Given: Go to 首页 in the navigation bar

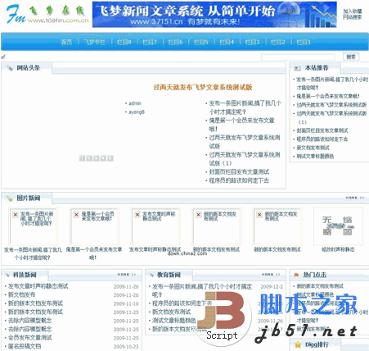Looking at the screenshot, I should (66, 42).
